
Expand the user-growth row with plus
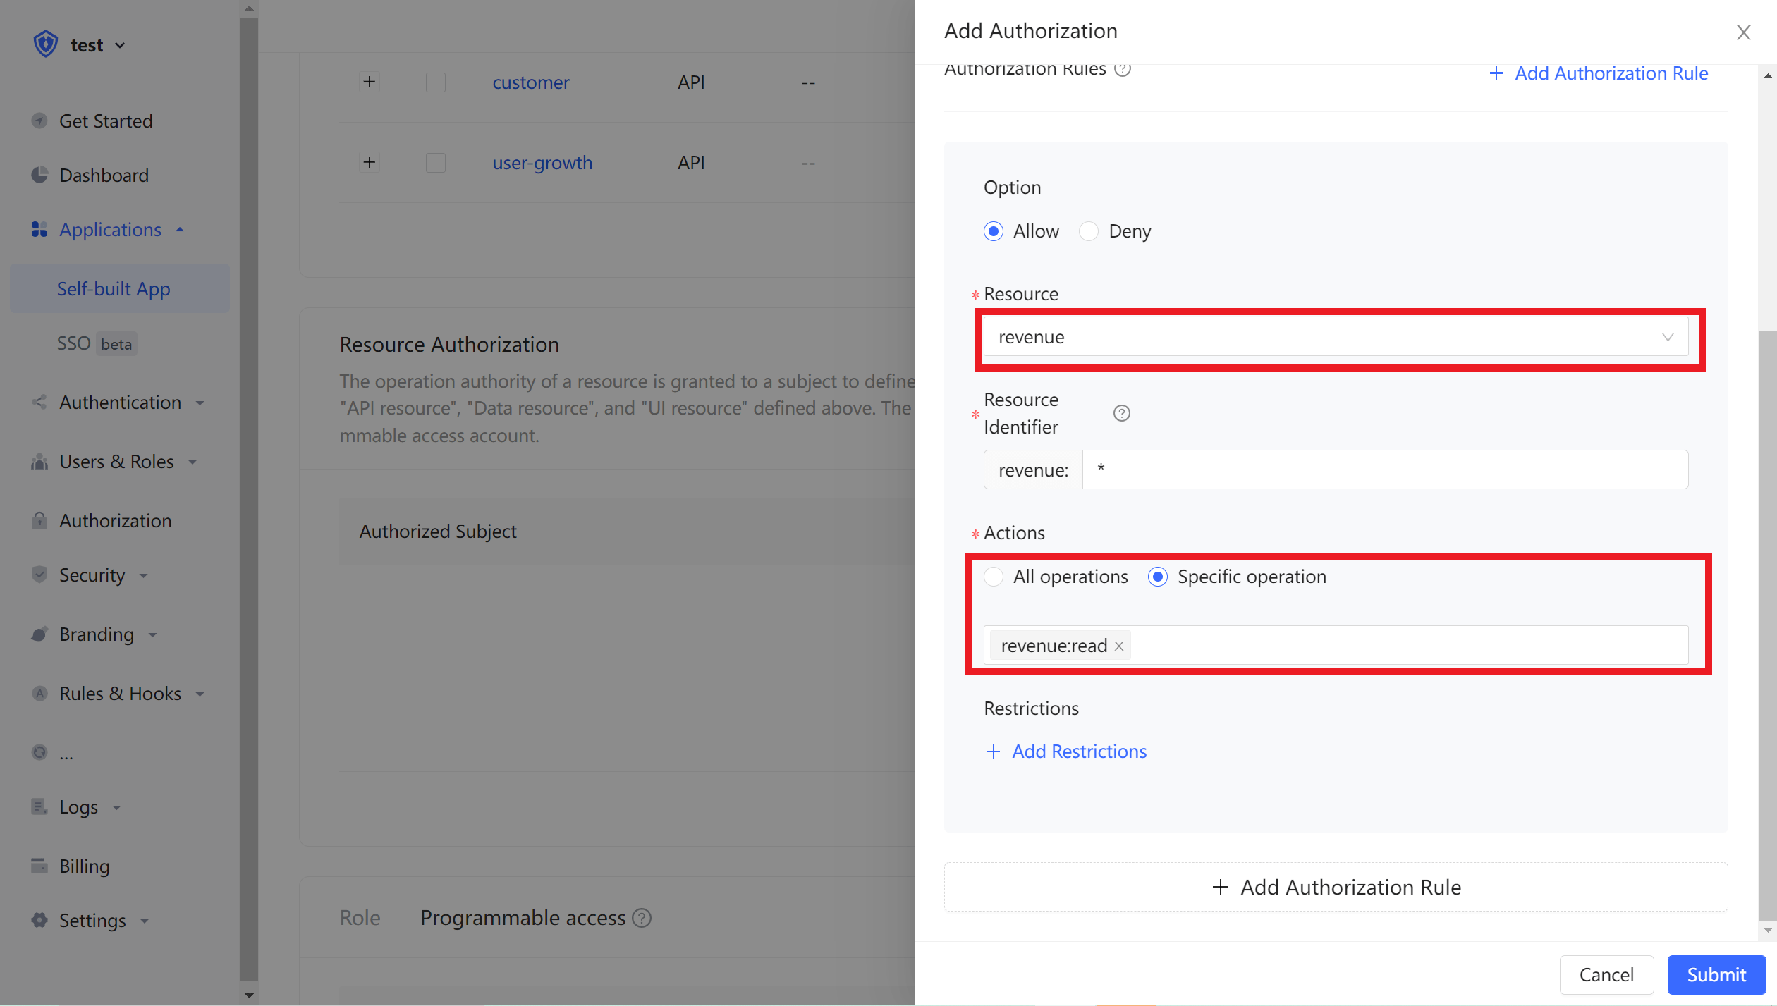[x=370, y=163]
